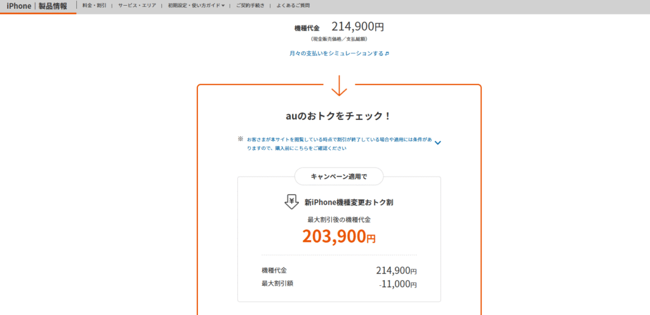Click the auのおトクをチェック！ heading
This screenshot has width=650, height=315.
click(339, 116)
